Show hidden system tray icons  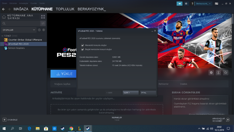pyautogui.click(x=199, y=129)
